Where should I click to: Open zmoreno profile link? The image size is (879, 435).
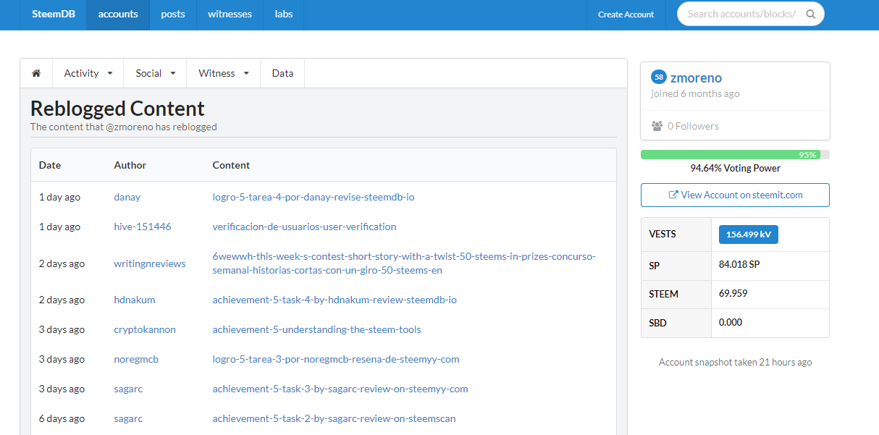pyautogui.click(x=696, y=78)
